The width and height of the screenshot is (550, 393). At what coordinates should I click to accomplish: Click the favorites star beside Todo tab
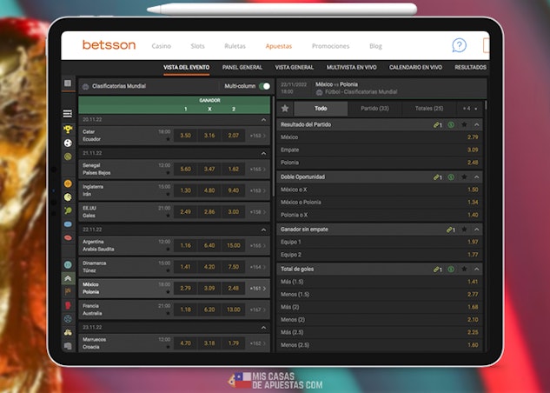[285, 109]
